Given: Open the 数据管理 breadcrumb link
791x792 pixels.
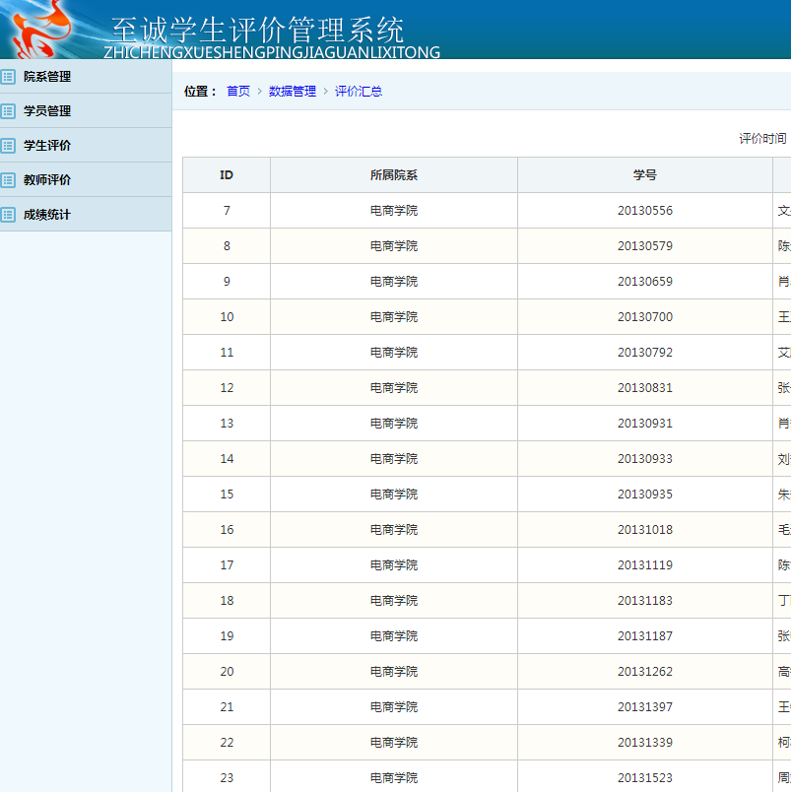Looking at the screenshot, I should 293,92.
